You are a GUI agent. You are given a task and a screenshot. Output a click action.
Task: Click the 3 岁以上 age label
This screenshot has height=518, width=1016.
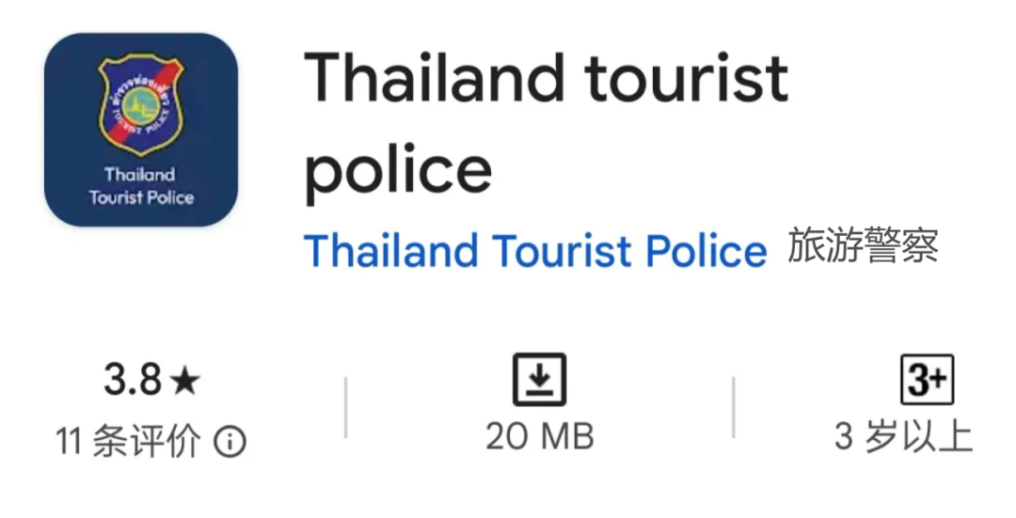pos(902,437)
